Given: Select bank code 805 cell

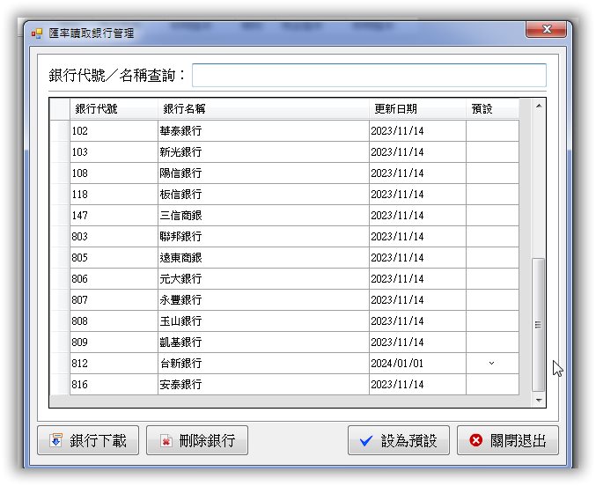Looking at the screenshot, I should click(x=114, y=258).
